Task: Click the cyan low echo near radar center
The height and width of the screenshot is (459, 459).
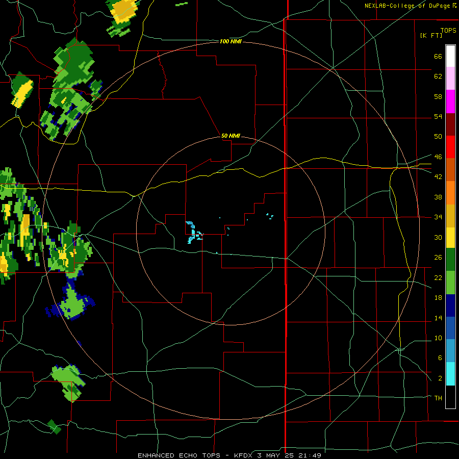Action: (193, 233)
